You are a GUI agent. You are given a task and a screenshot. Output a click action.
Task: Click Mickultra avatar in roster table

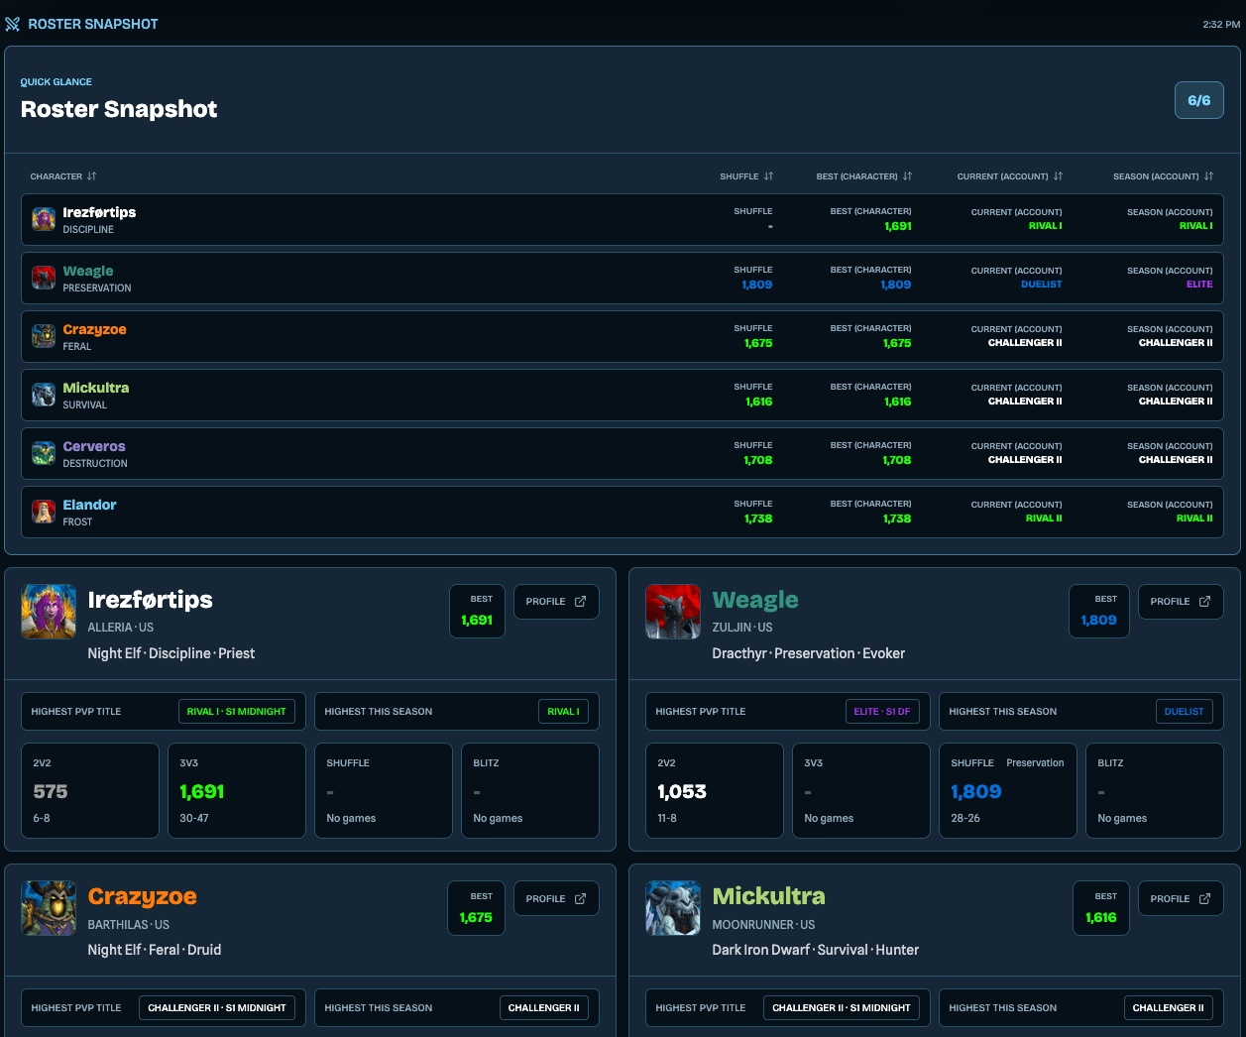tap(44, 395)
